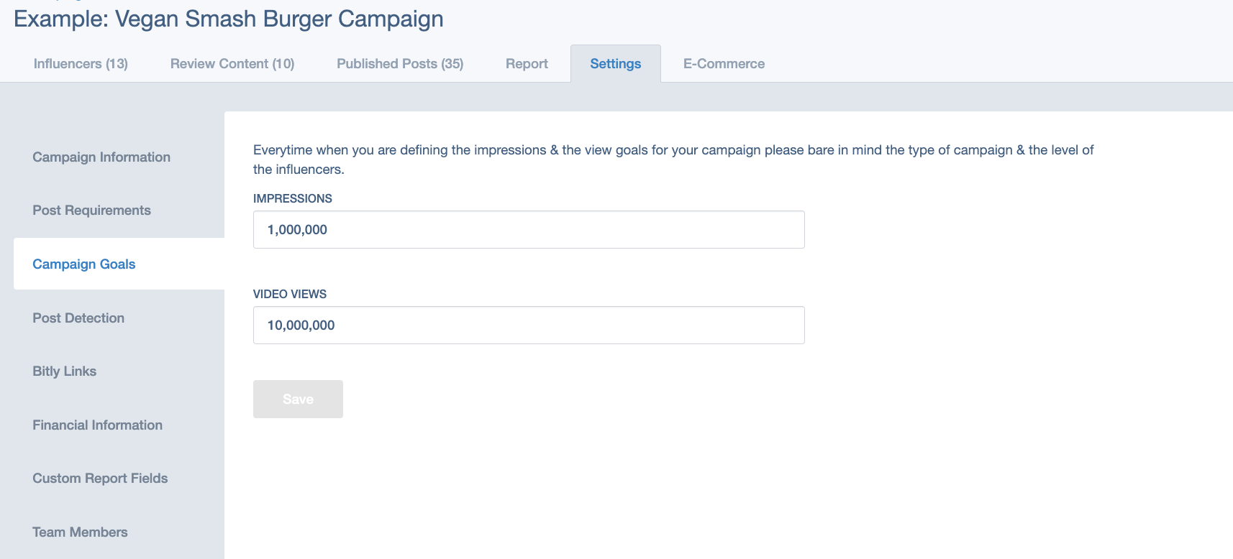This screenshot has height=559, width=1233.
Task: Focus the Video Views goal input field
Action: [529, 325]
